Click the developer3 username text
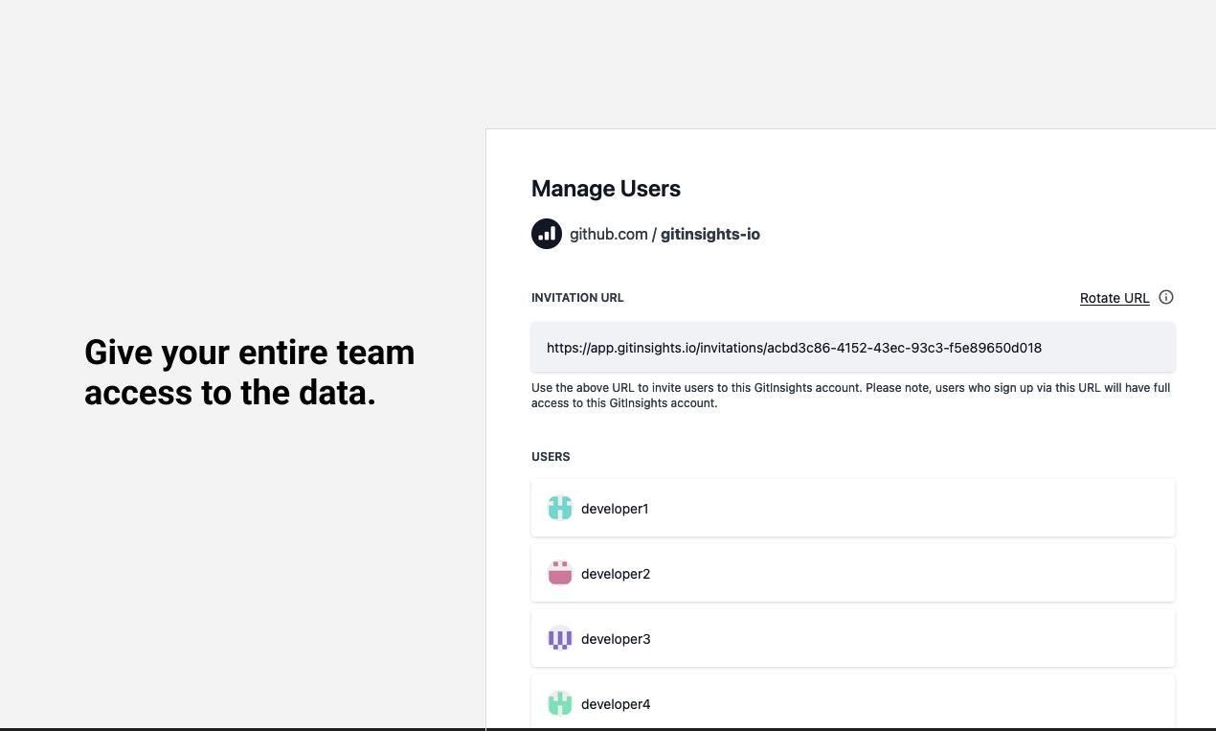The image size is (1216, 731). [616, 639]
